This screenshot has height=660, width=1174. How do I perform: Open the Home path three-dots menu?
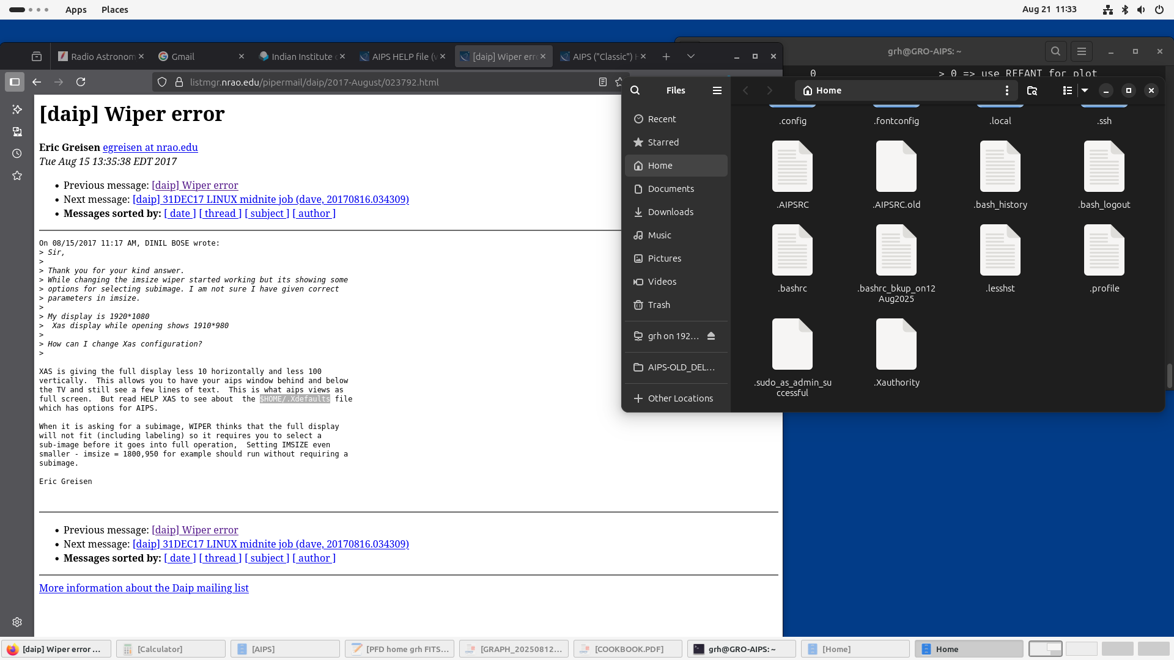click(1006, 90)
